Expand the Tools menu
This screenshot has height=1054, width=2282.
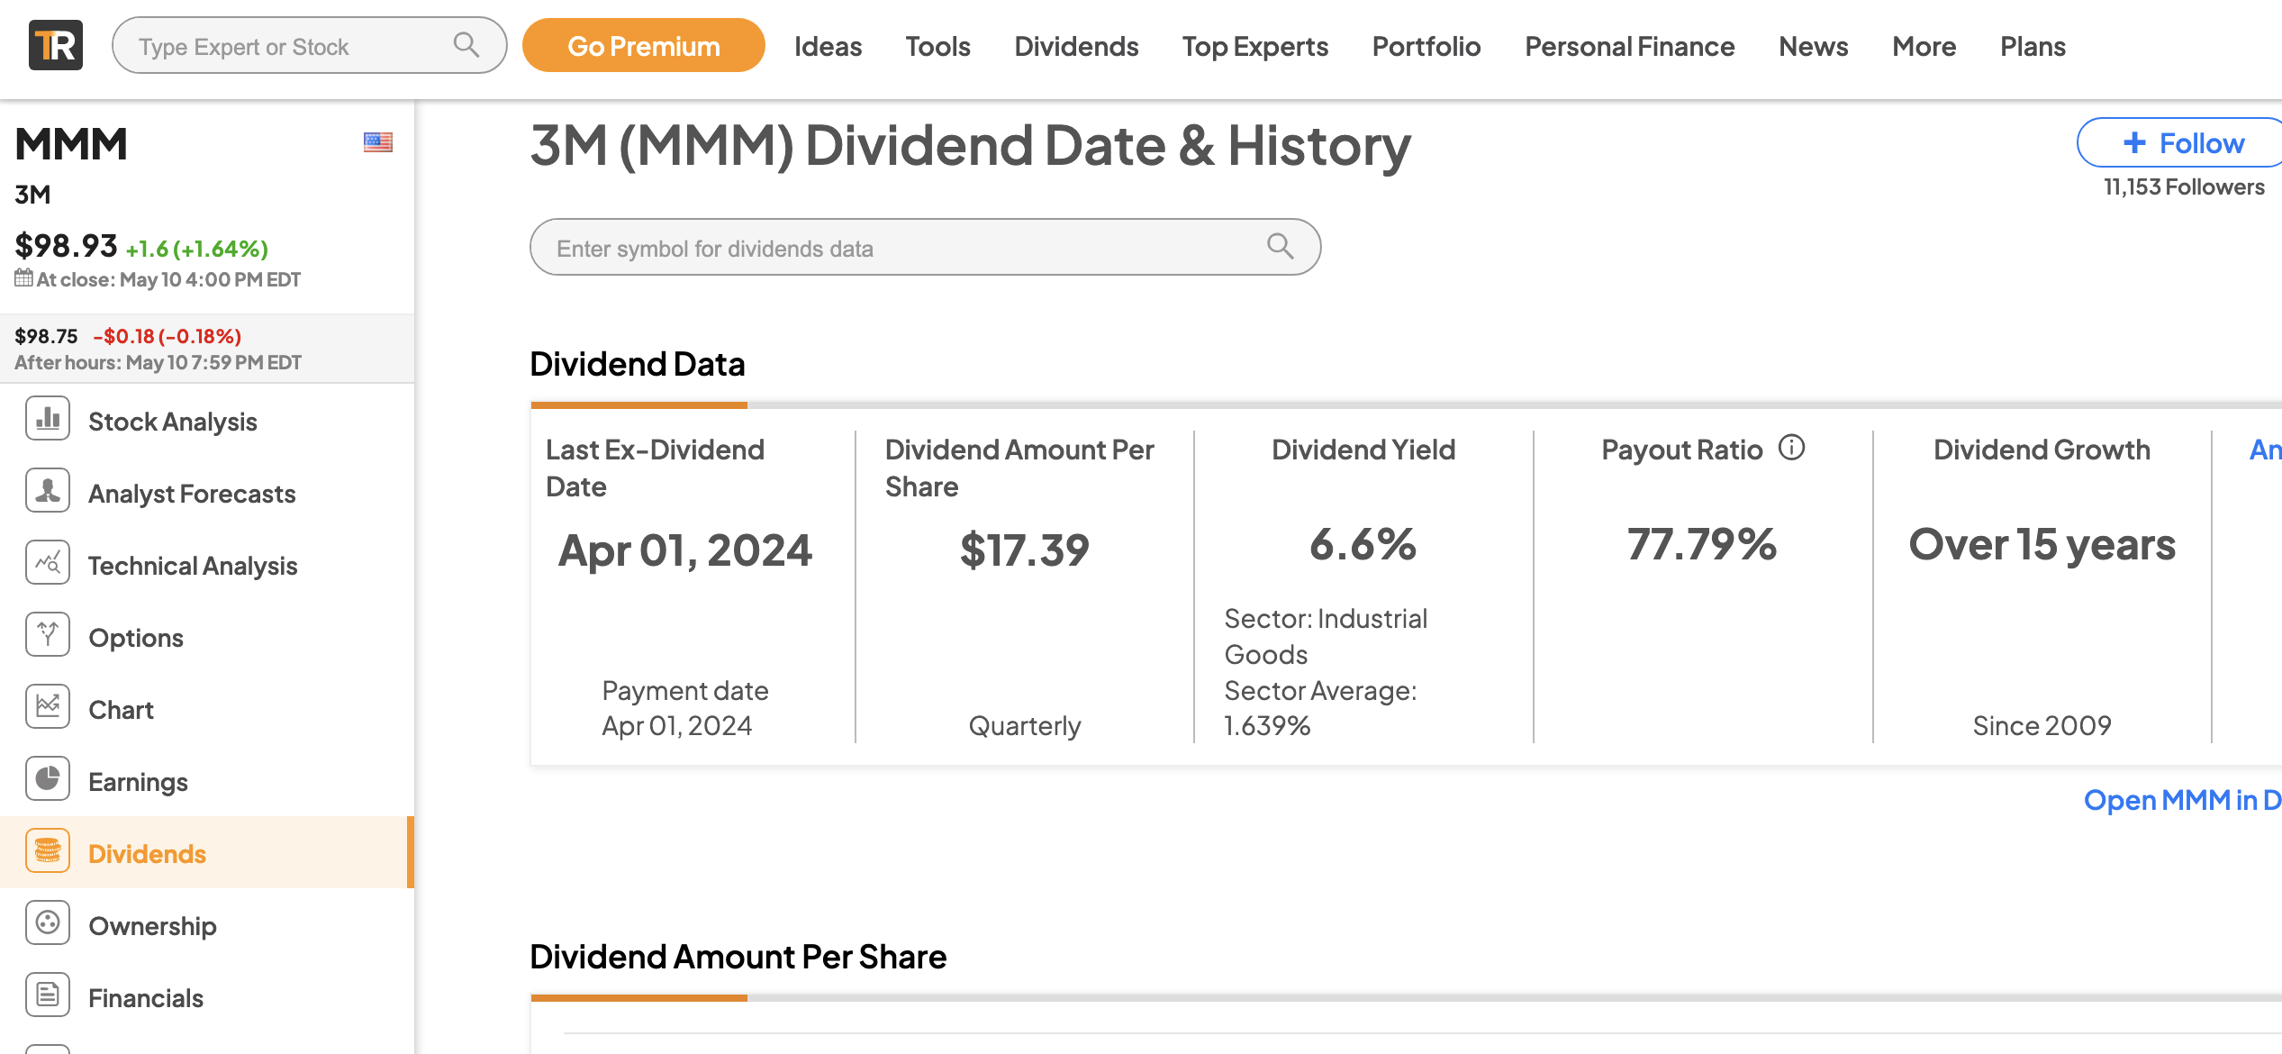point(937,46)
